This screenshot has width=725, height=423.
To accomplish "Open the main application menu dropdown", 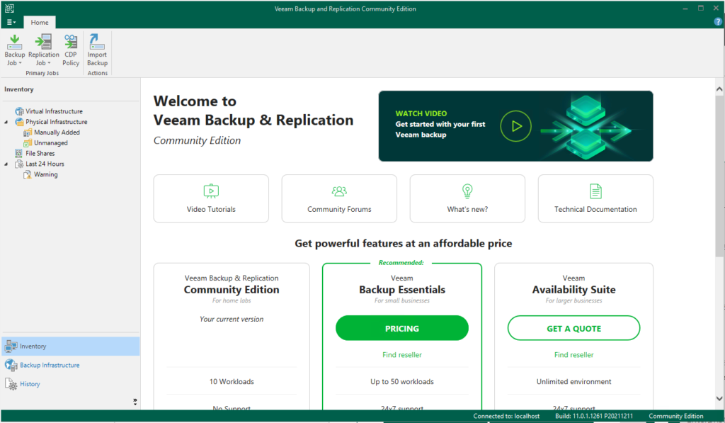I will 11,22.
